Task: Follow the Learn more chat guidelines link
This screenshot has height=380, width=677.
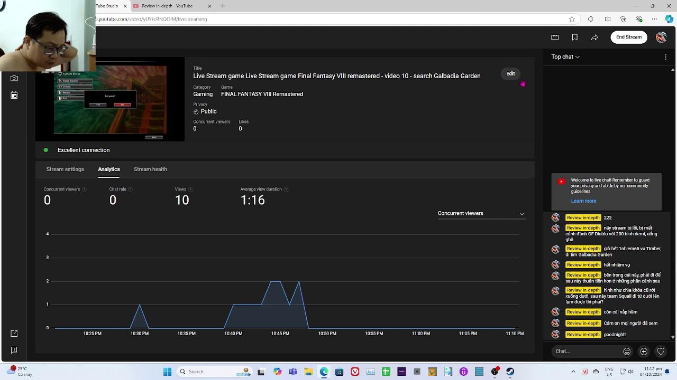Action: click(583, 201)
